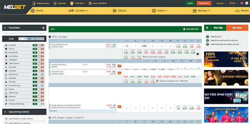Toggle Futsal live stream filter button

tap(42, 89)
